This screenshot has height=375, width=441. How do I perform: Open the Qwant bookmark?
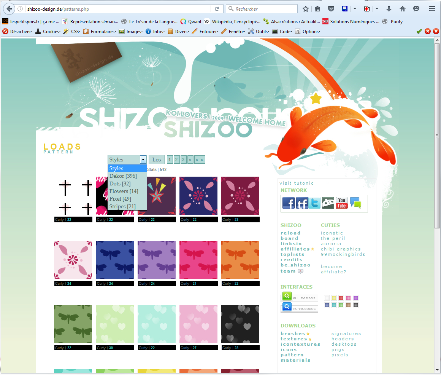191,22
